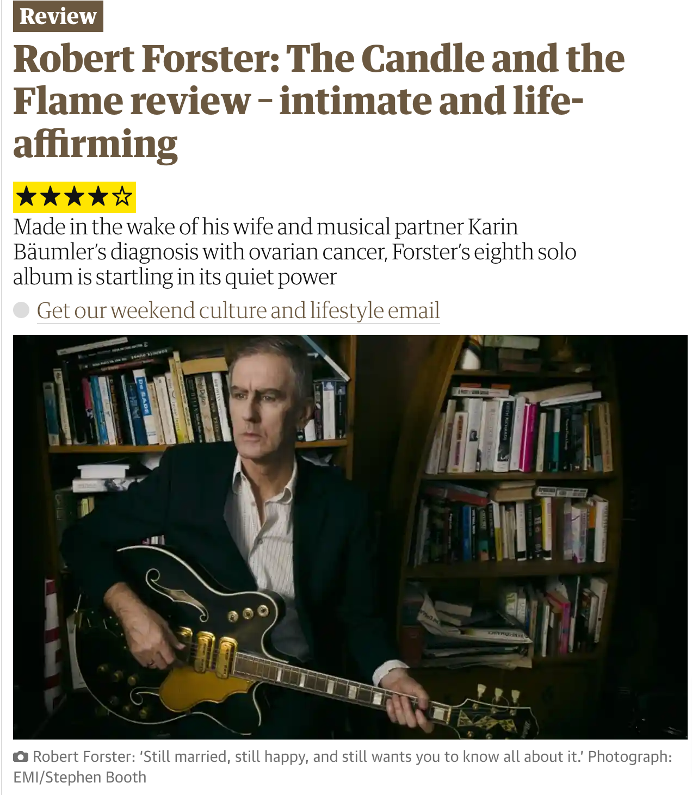
Task: Open the weekend culture and lifestyle email link
Action: (x=238, y=310)
